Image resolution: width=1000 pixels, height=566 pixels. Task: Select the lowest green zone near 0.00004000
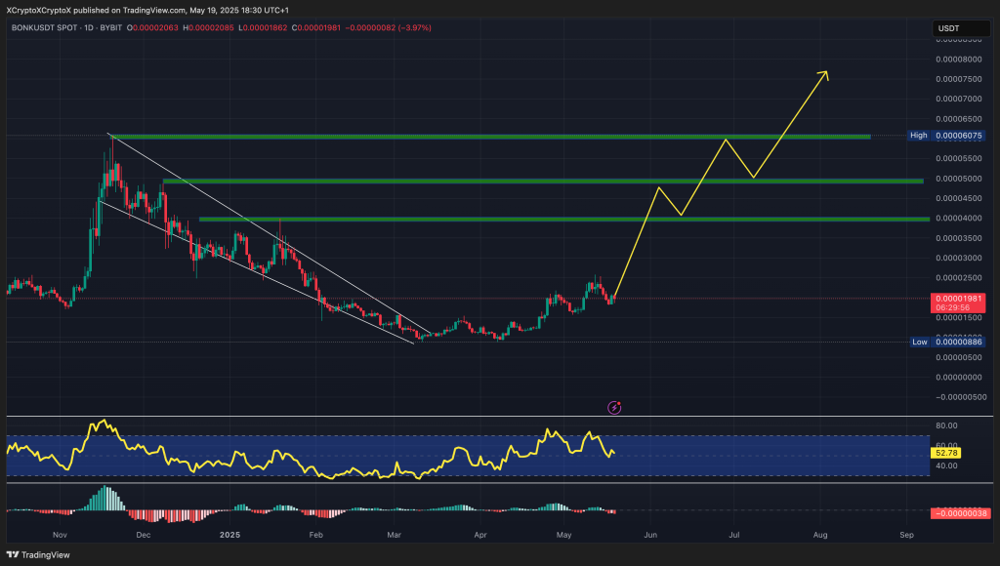[x=564, y=220]
